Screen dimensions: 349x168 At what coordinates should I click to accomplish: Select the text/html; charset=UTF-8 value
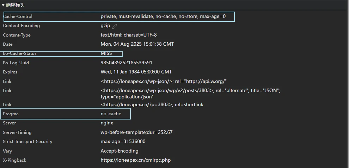129,35
